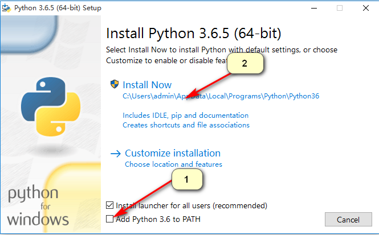Click the 'python for windows' logo text
This screenshot has height=235, width=379.
[x=38, y=206]
